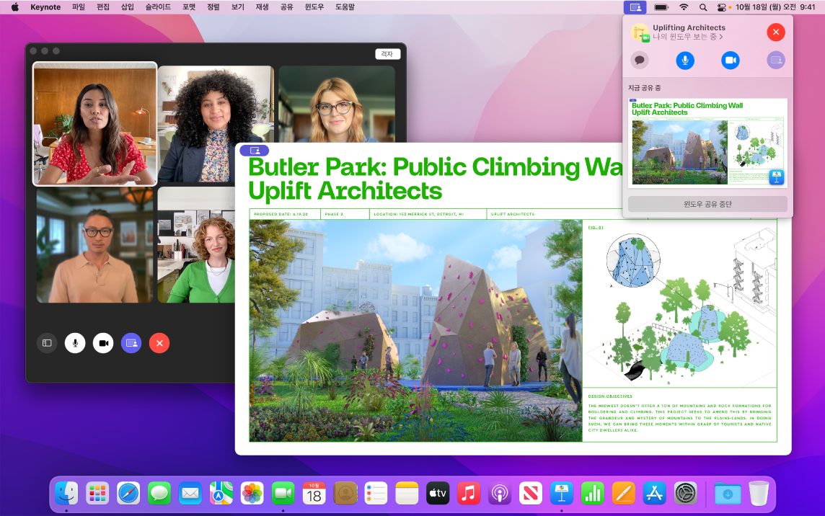
Task: Mute microphone in SharePlay panel
Action: (x=685, y=61)
